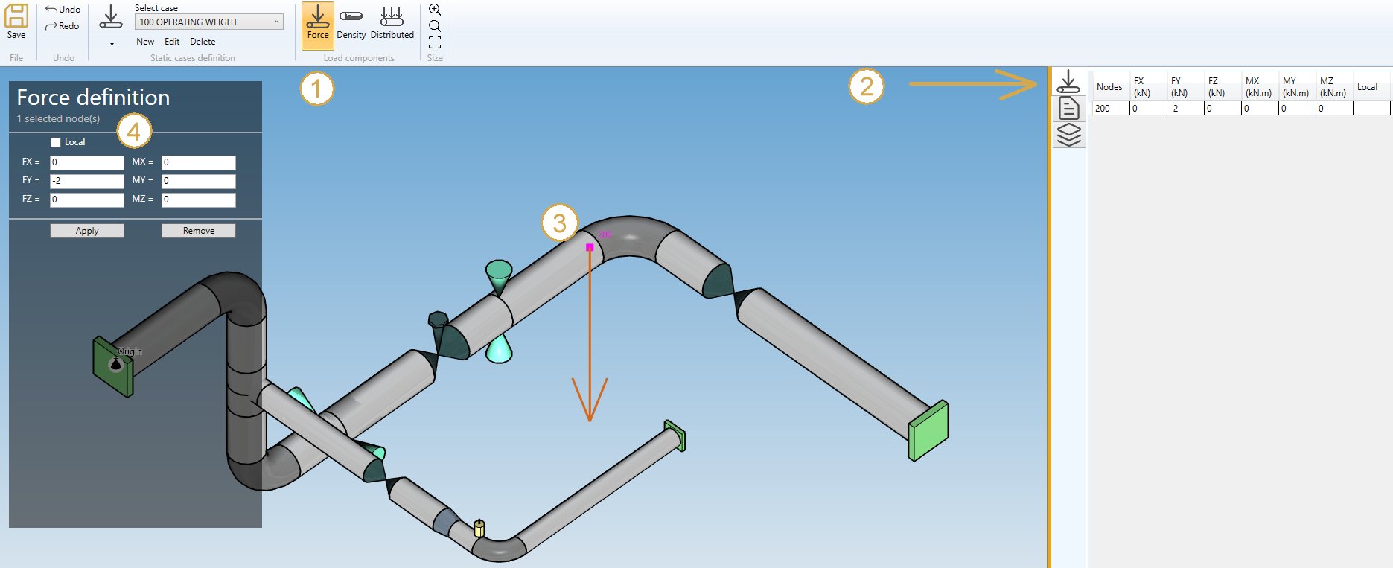Save the file with the Save icon
This screenshot has width=1393, height=568.
[16, 22]
